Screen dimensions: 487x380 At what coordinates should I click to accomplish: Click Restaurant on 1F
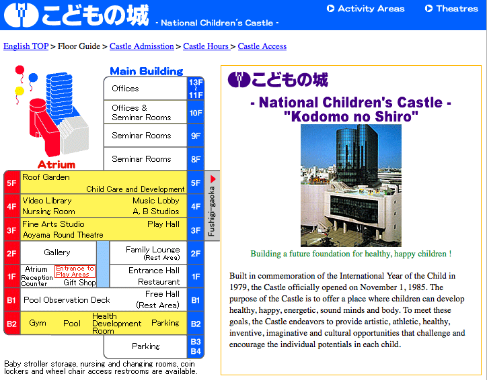coord(159,282)
